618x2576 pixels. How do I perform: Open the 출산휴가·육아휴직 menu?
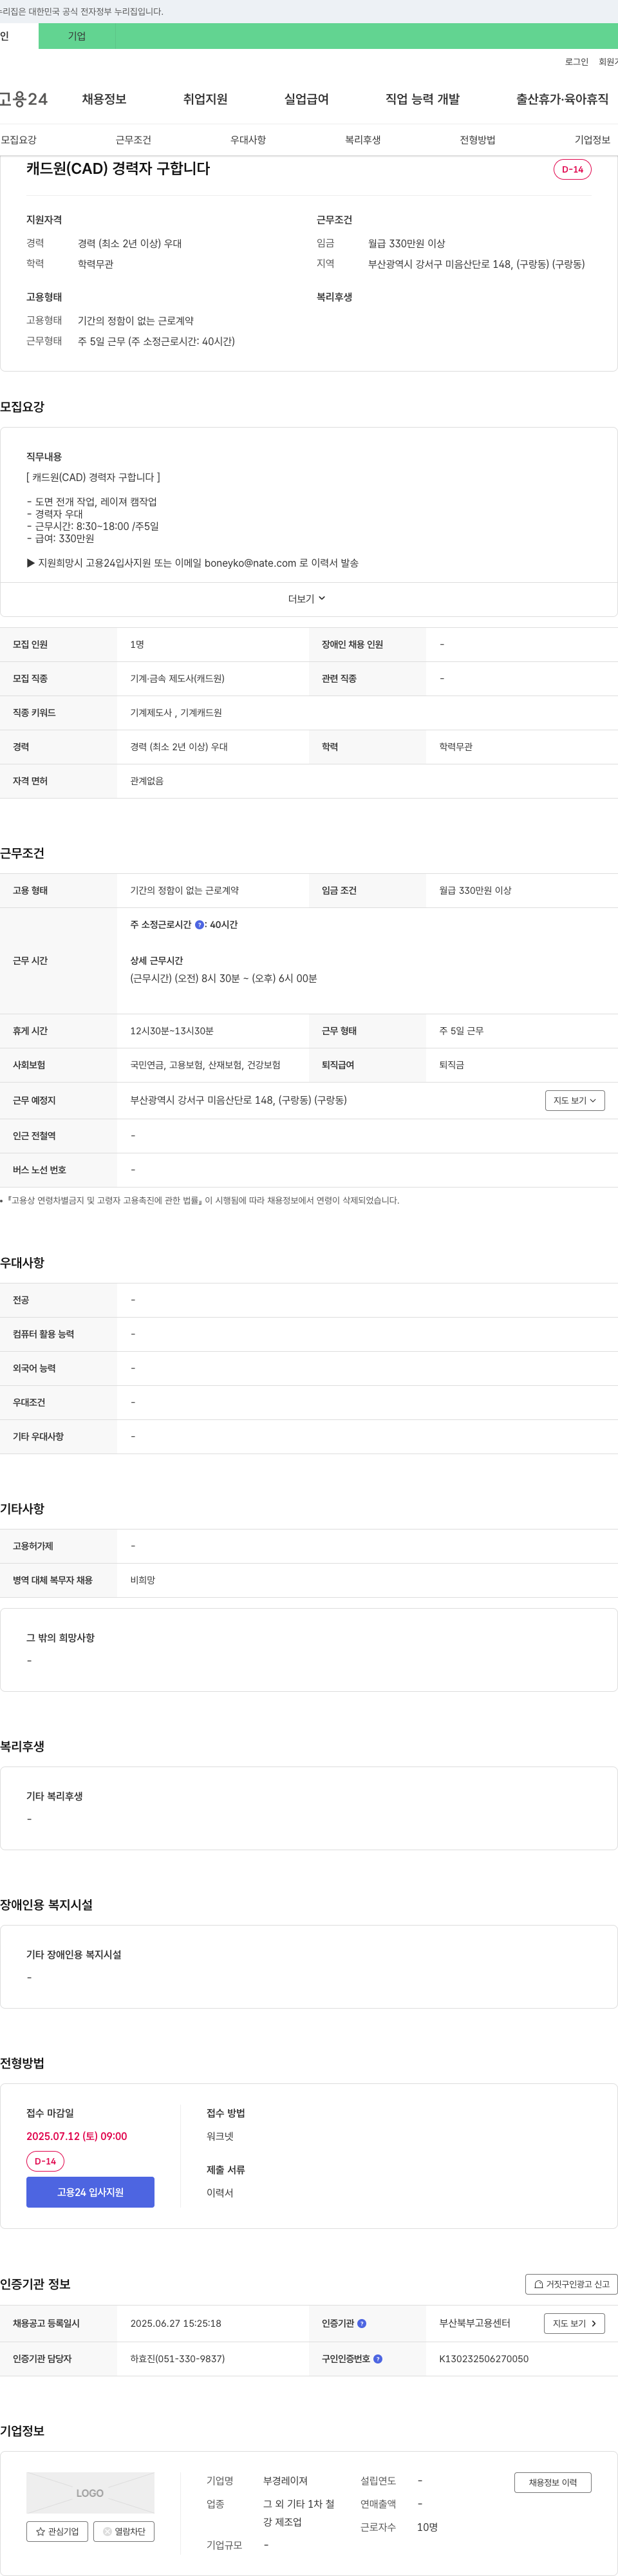tap(562, 99)
